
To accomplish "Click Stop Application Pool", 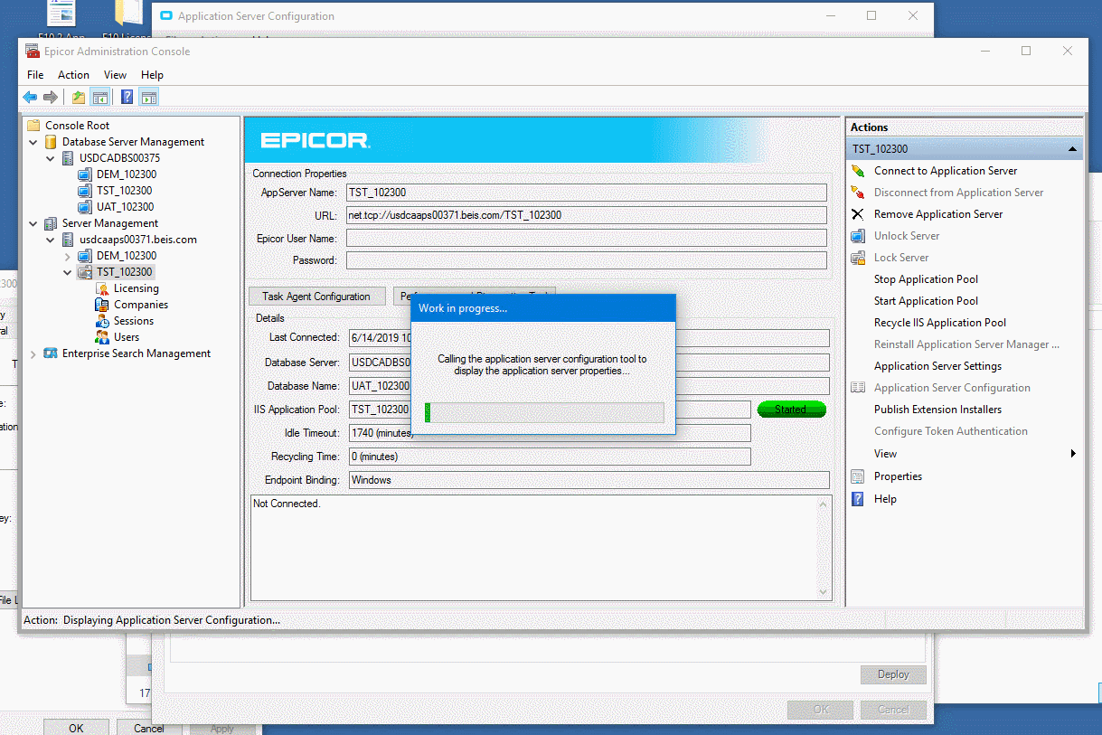I will (x=926, y=279).
